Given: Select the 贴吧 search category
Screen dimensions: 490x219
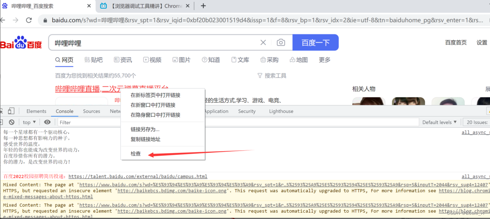Looking at the screenshot, I should [93, 60].
